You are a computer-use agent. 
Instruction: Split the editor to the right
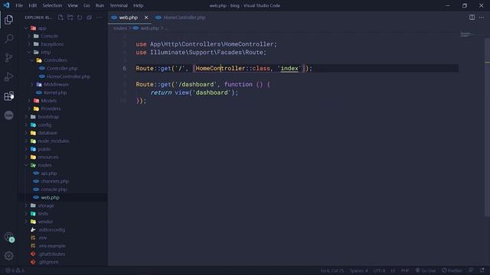(x=472, y=18)
